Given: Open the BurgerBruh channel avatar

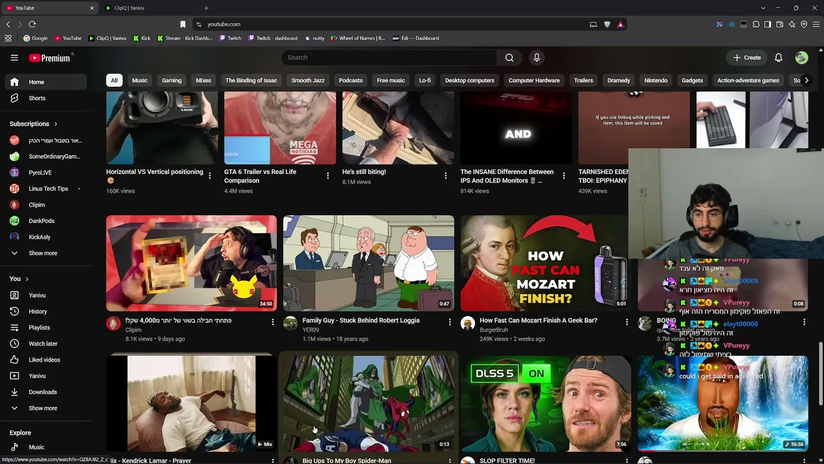Looking at the screenshot, I should tap(467, 324).
